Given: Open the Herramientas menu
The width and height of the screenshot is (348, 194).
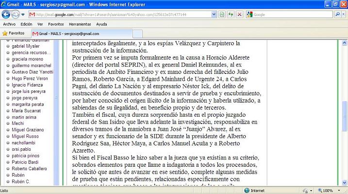Looking at the screenshot, I should pos(80,24).
